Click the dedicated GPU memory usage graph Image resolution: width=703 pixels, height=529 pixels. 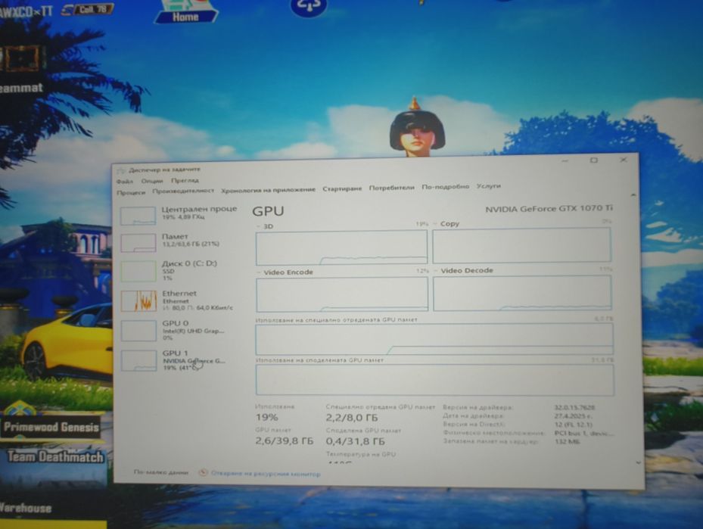point(434,339)
